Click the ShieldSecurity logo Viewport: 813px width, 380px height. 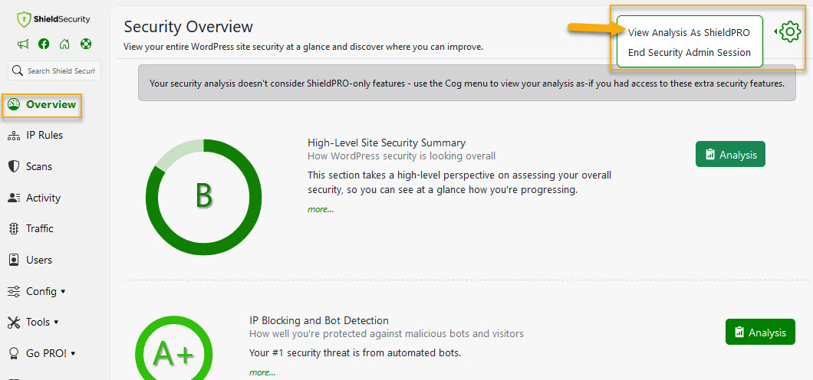pyautogui.click(x=54, y=20)
